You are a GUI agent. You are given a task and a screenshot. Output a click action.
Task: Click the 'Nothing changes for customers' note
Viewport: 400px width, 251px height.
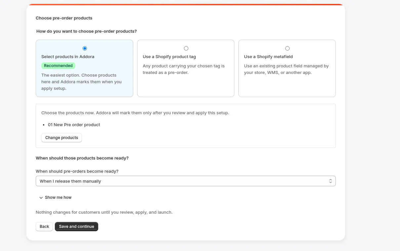(104, 212)
